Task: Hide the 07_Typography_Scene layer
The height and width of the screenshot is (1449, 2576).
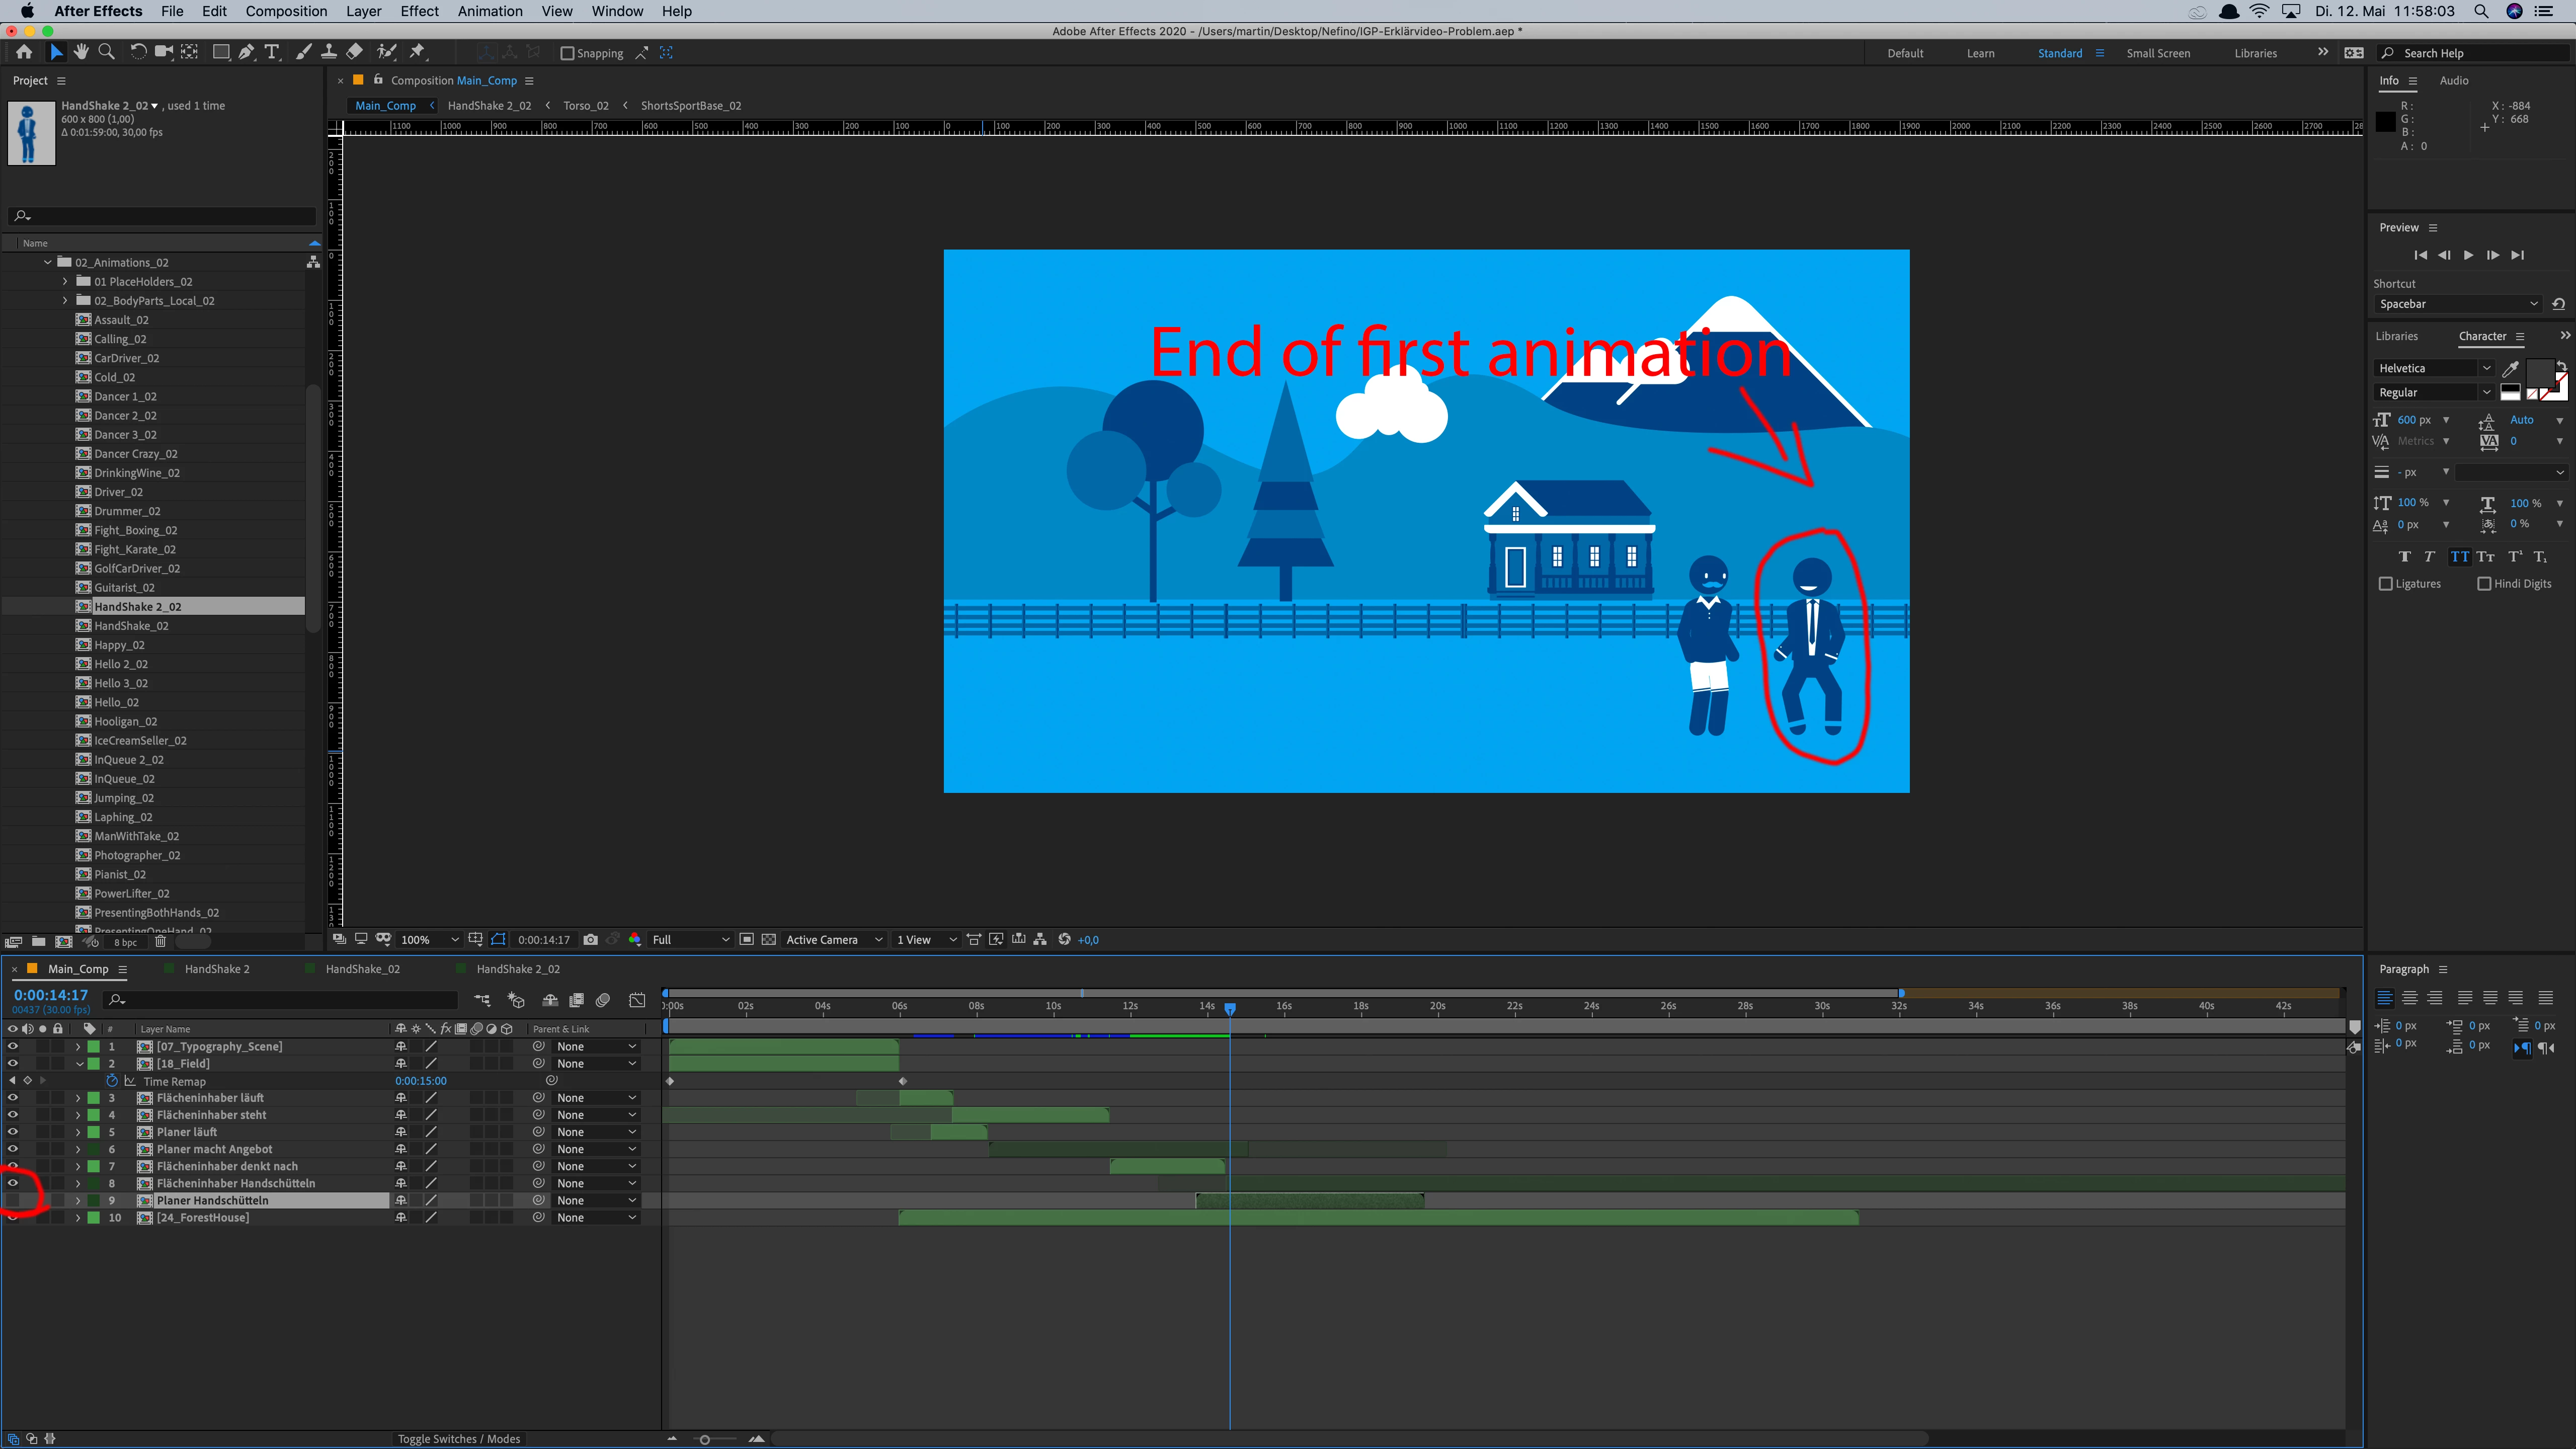Action: pyautogui.click(x=13, y=1046)
